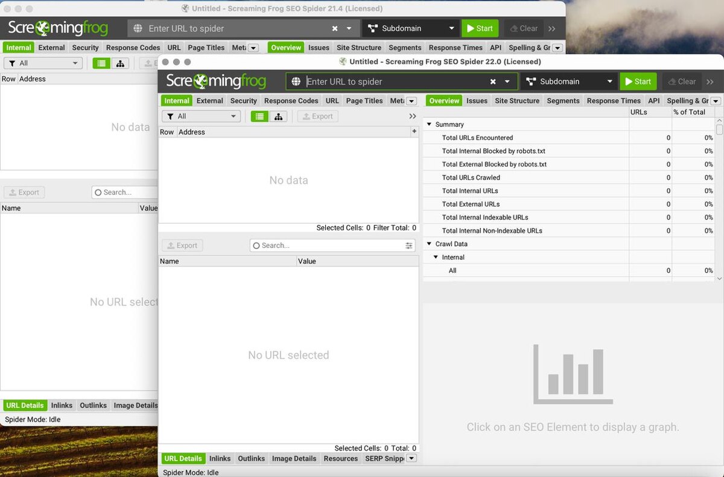
Task: Select the Total URLs Encountered row
Action: coord(569,137)
